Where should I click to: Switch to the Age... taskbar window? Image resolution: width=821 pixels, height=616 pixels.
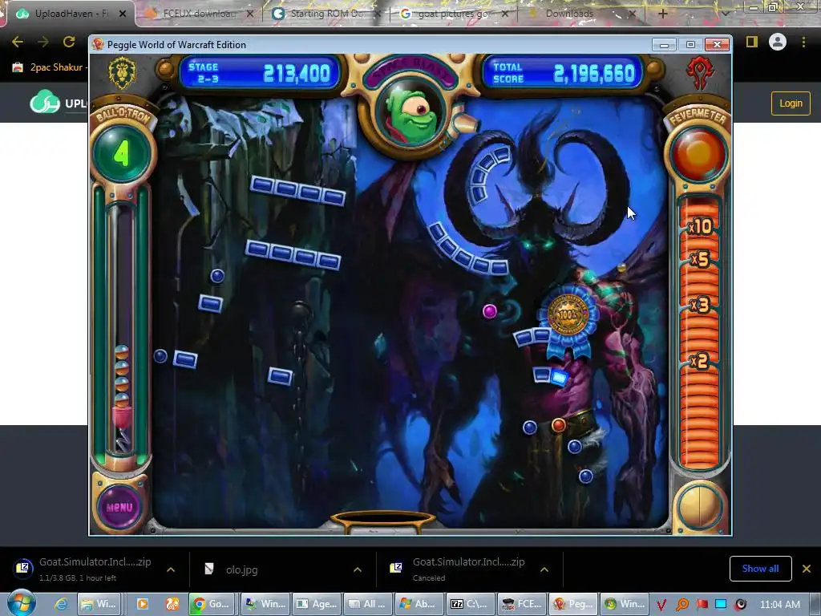317,604
